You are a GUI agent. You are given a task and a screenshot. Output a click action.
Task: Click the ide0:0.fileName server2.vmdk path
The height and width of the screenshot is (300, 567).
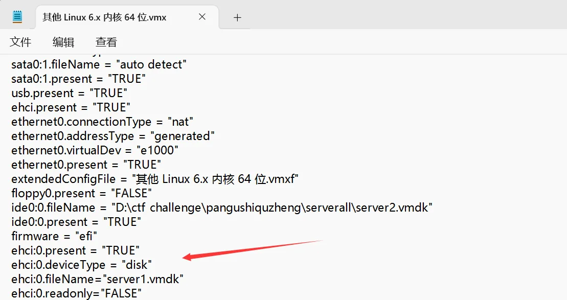[271, 208]
